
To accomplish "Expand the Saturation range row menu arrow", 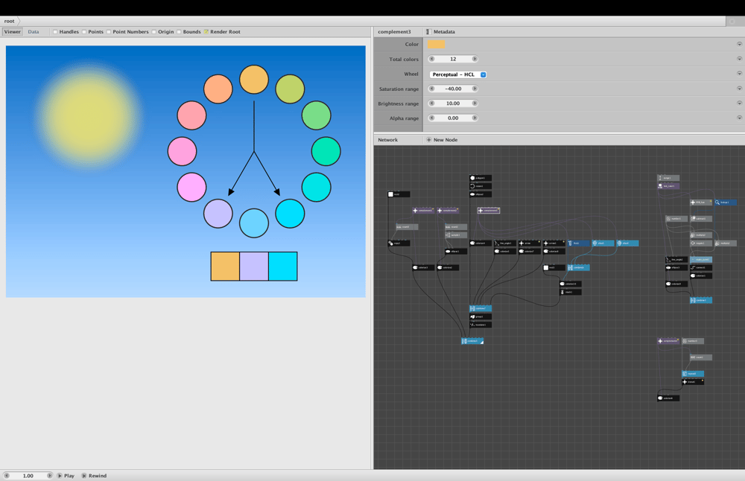I will click(x=739, y=89).
